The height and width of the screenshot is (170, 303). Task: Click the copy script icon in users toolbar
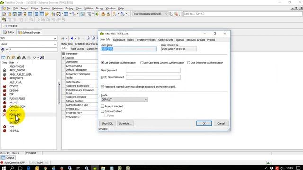[19, 58]
